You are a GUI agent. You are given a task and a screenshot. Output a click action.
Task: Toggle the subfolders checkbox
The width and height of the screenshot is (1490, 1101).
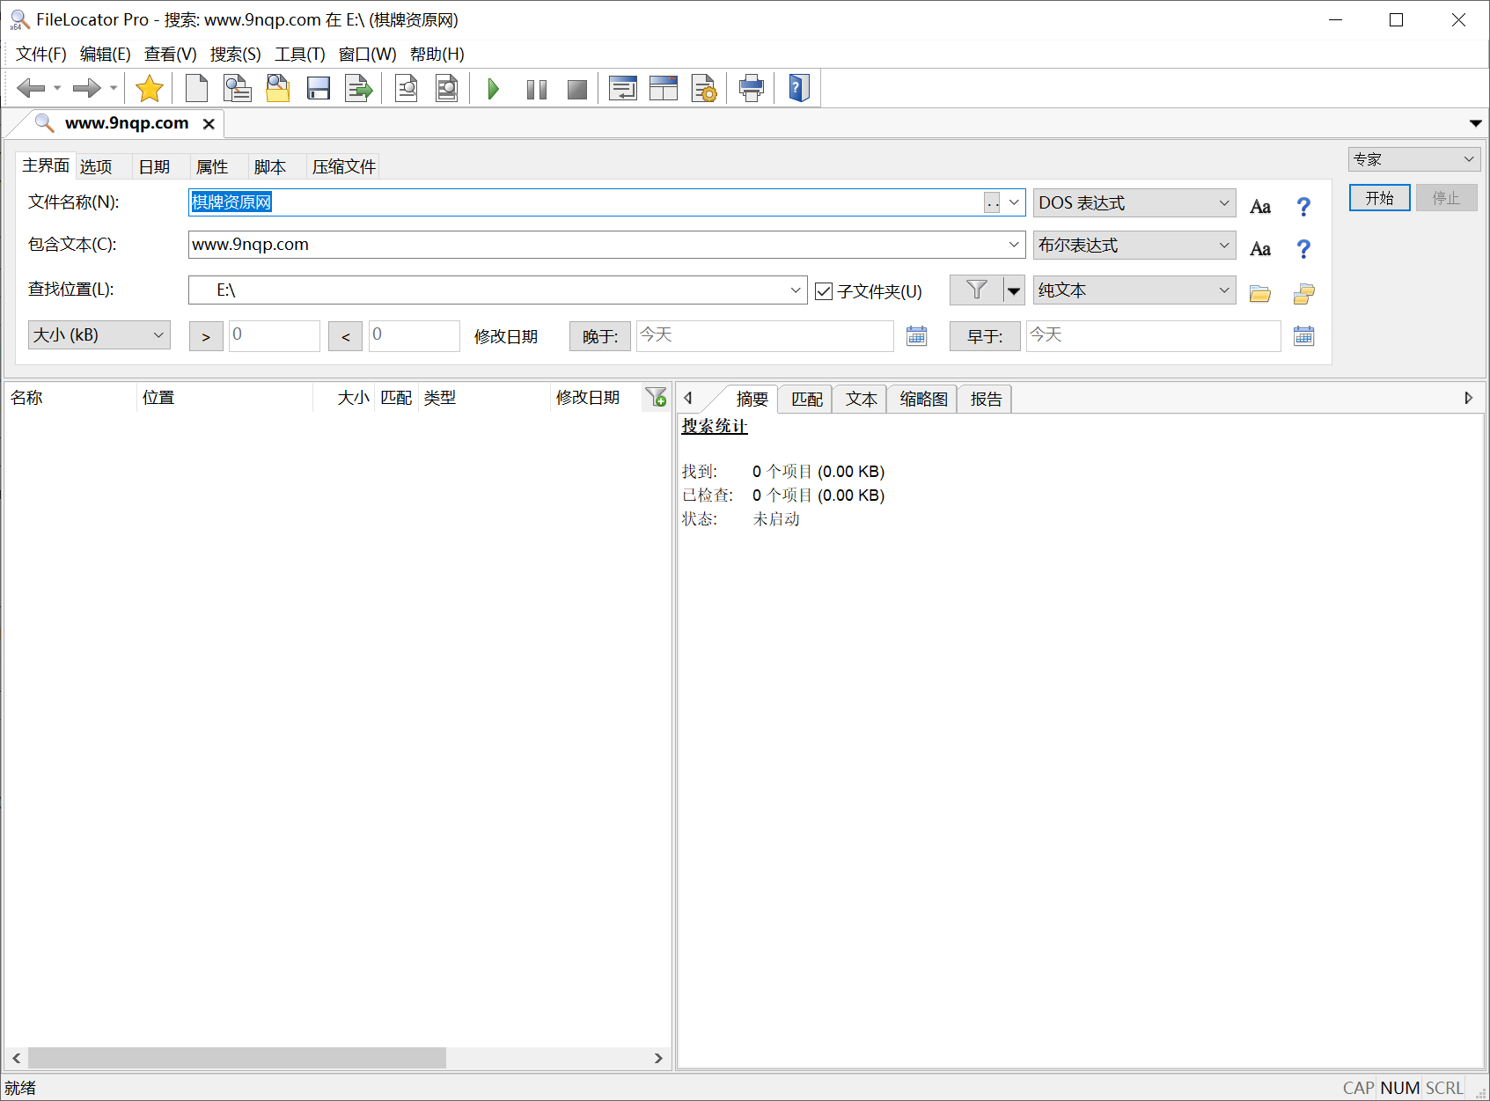(824, 291)
